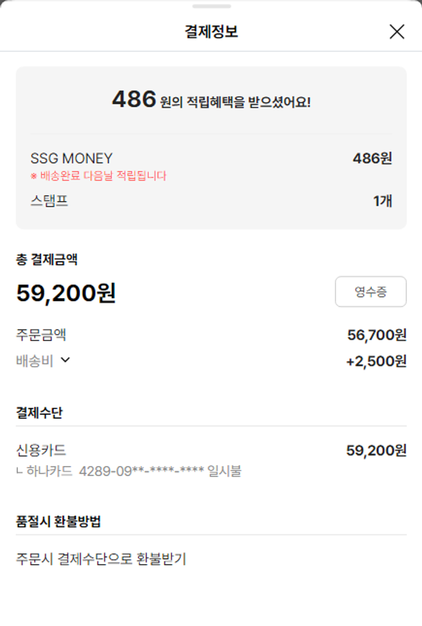
Task: Open the 영수증 receipt button
Action: (x=370, y=292)
